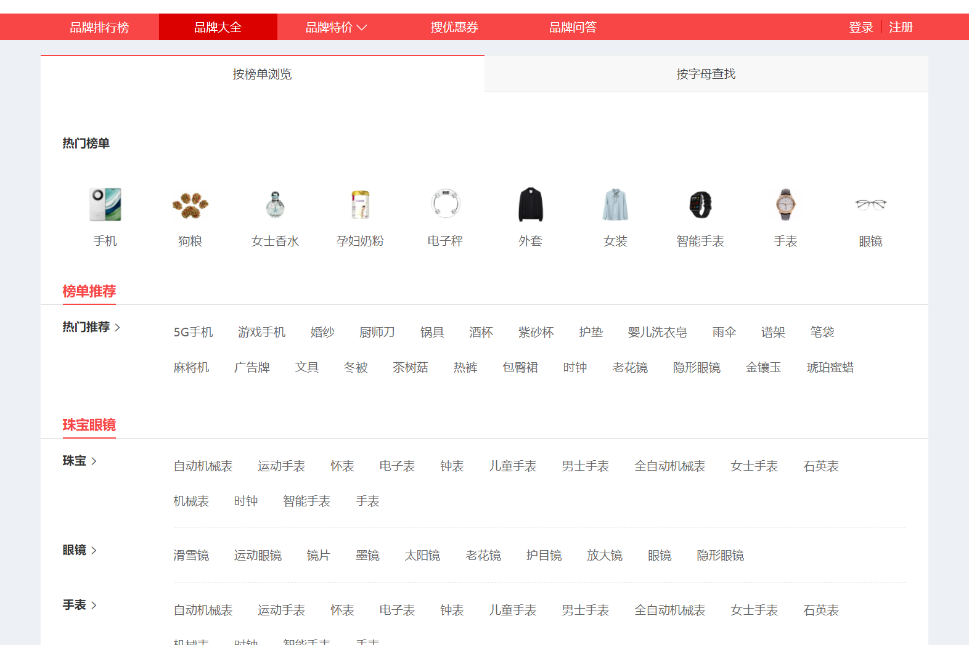The image size is (969, 645).
Task: Click the milk powder can icon
Action: (360, 205)
